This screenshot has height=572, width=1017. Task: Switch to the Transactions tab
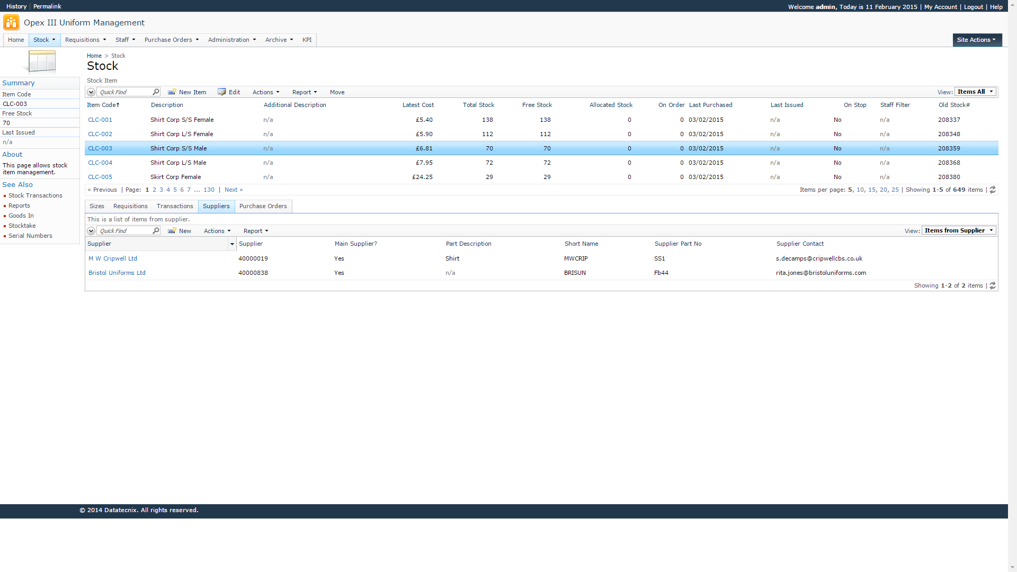pos(175,206)
